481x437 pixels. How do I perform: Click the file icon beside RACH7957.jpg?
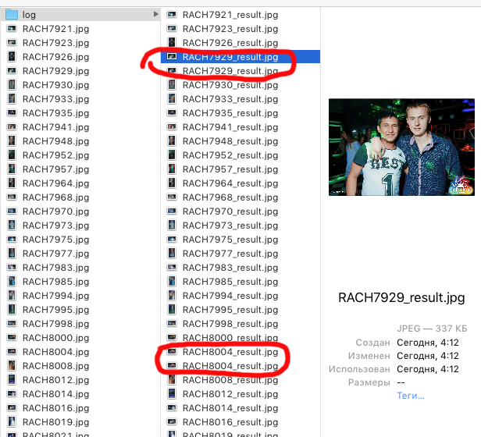click(12, 169)
